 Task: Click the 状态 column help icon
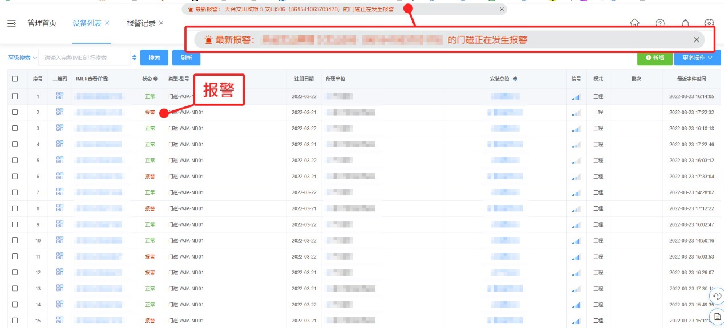point(156,79)
